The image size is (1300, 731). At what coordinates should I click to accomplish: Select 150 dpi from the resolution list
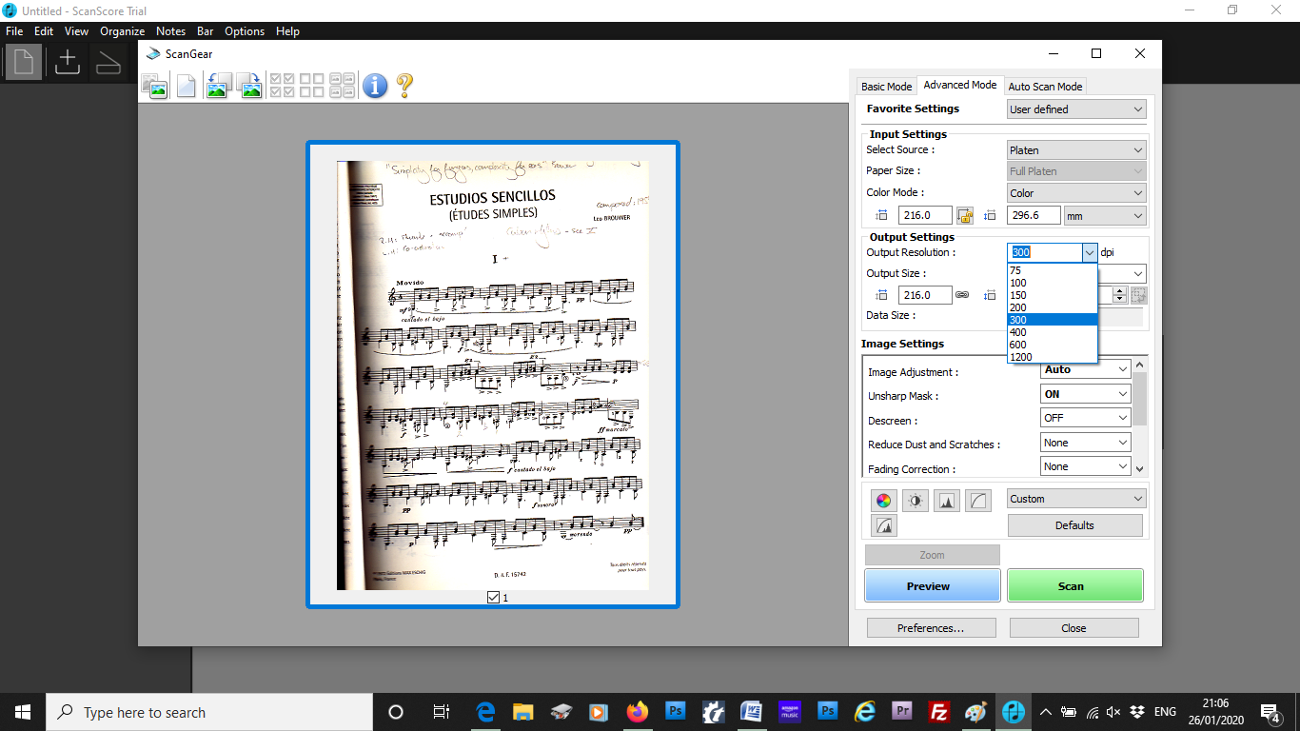tap(1053, 295)
